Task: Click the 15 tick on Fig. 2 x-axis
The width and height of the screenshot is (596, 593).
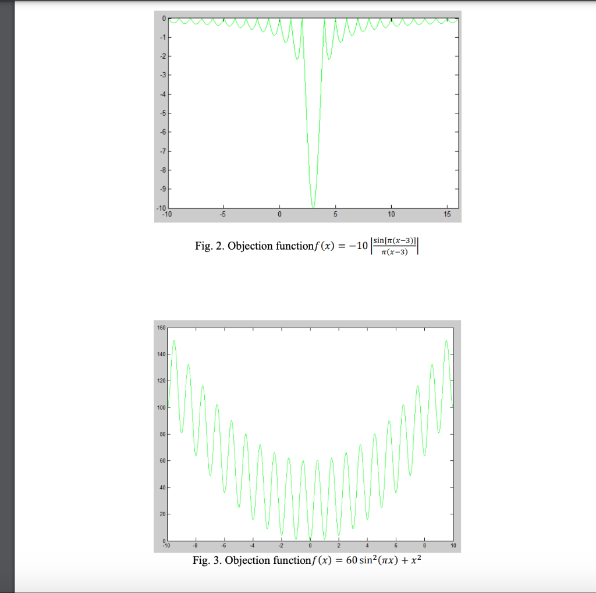Action: pyautogui.click(x=447, y=214)
